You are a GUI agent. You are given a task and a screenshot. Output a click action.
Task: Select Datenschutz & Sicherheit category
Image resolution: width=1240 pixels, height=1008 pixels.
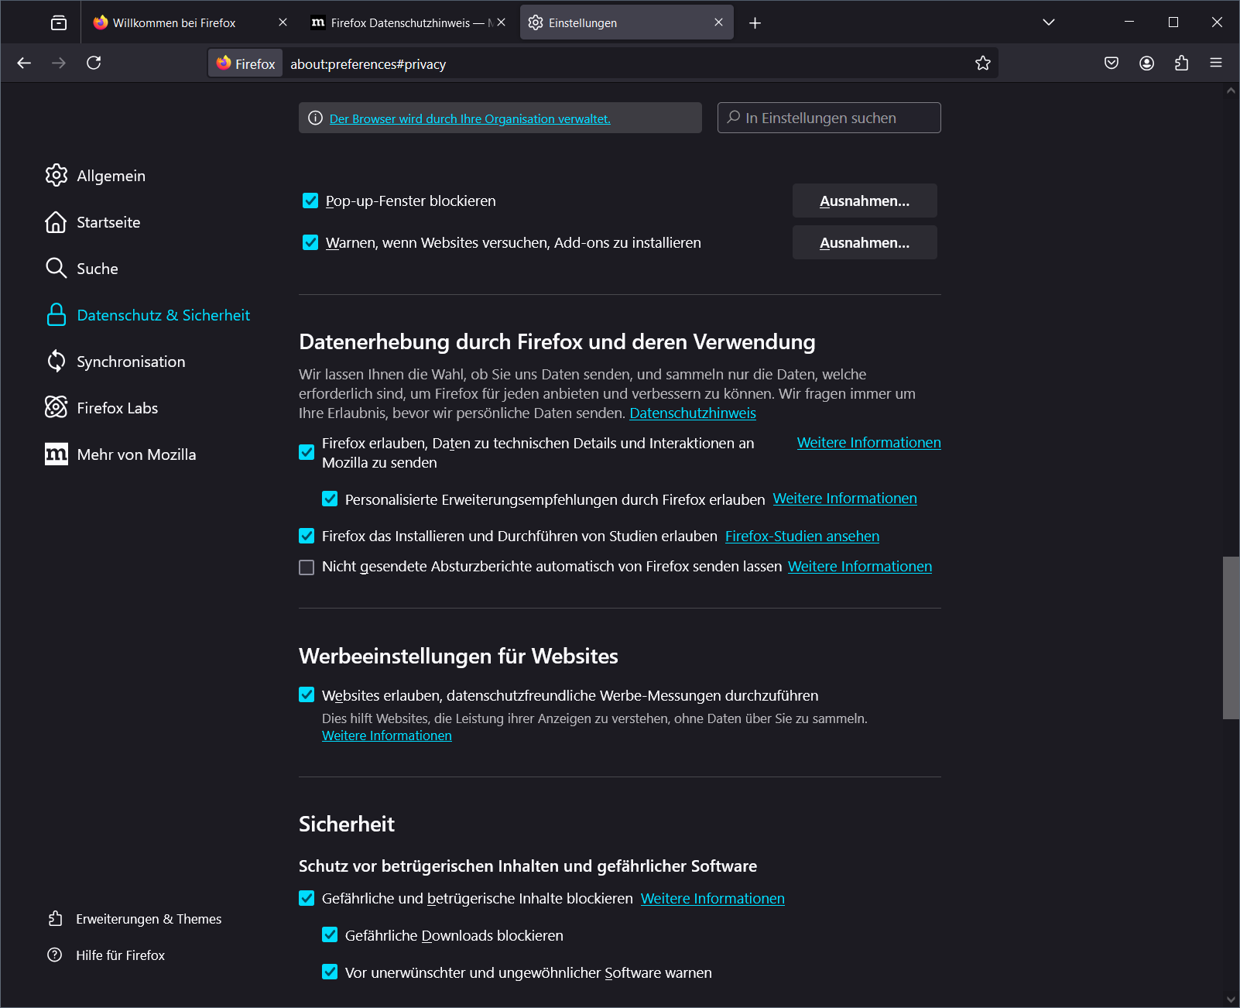(147, 315)
